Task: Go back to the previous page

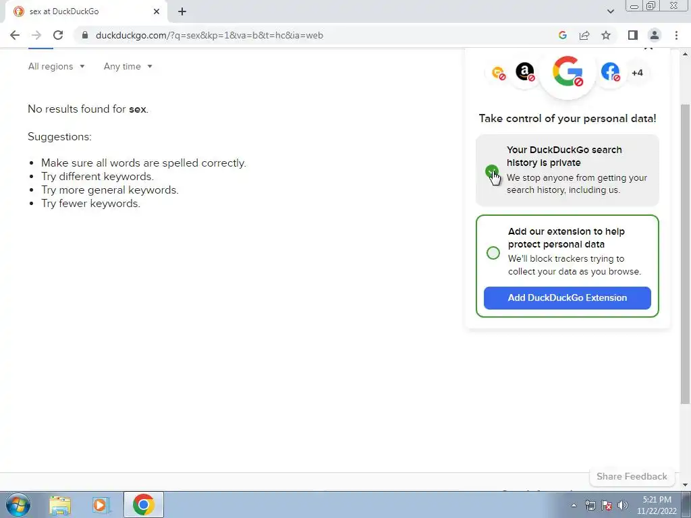Action: click(x=15, y=35)
